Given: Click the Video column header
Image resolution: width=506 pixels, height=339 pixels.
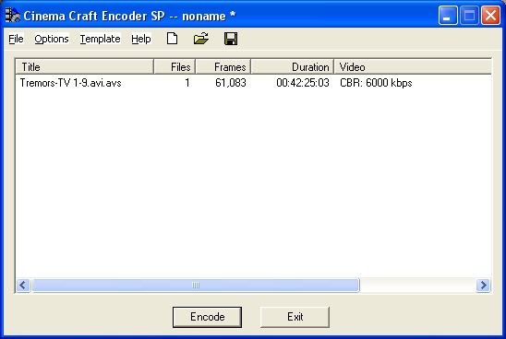Looking at the screenshot, I should 413,67.
